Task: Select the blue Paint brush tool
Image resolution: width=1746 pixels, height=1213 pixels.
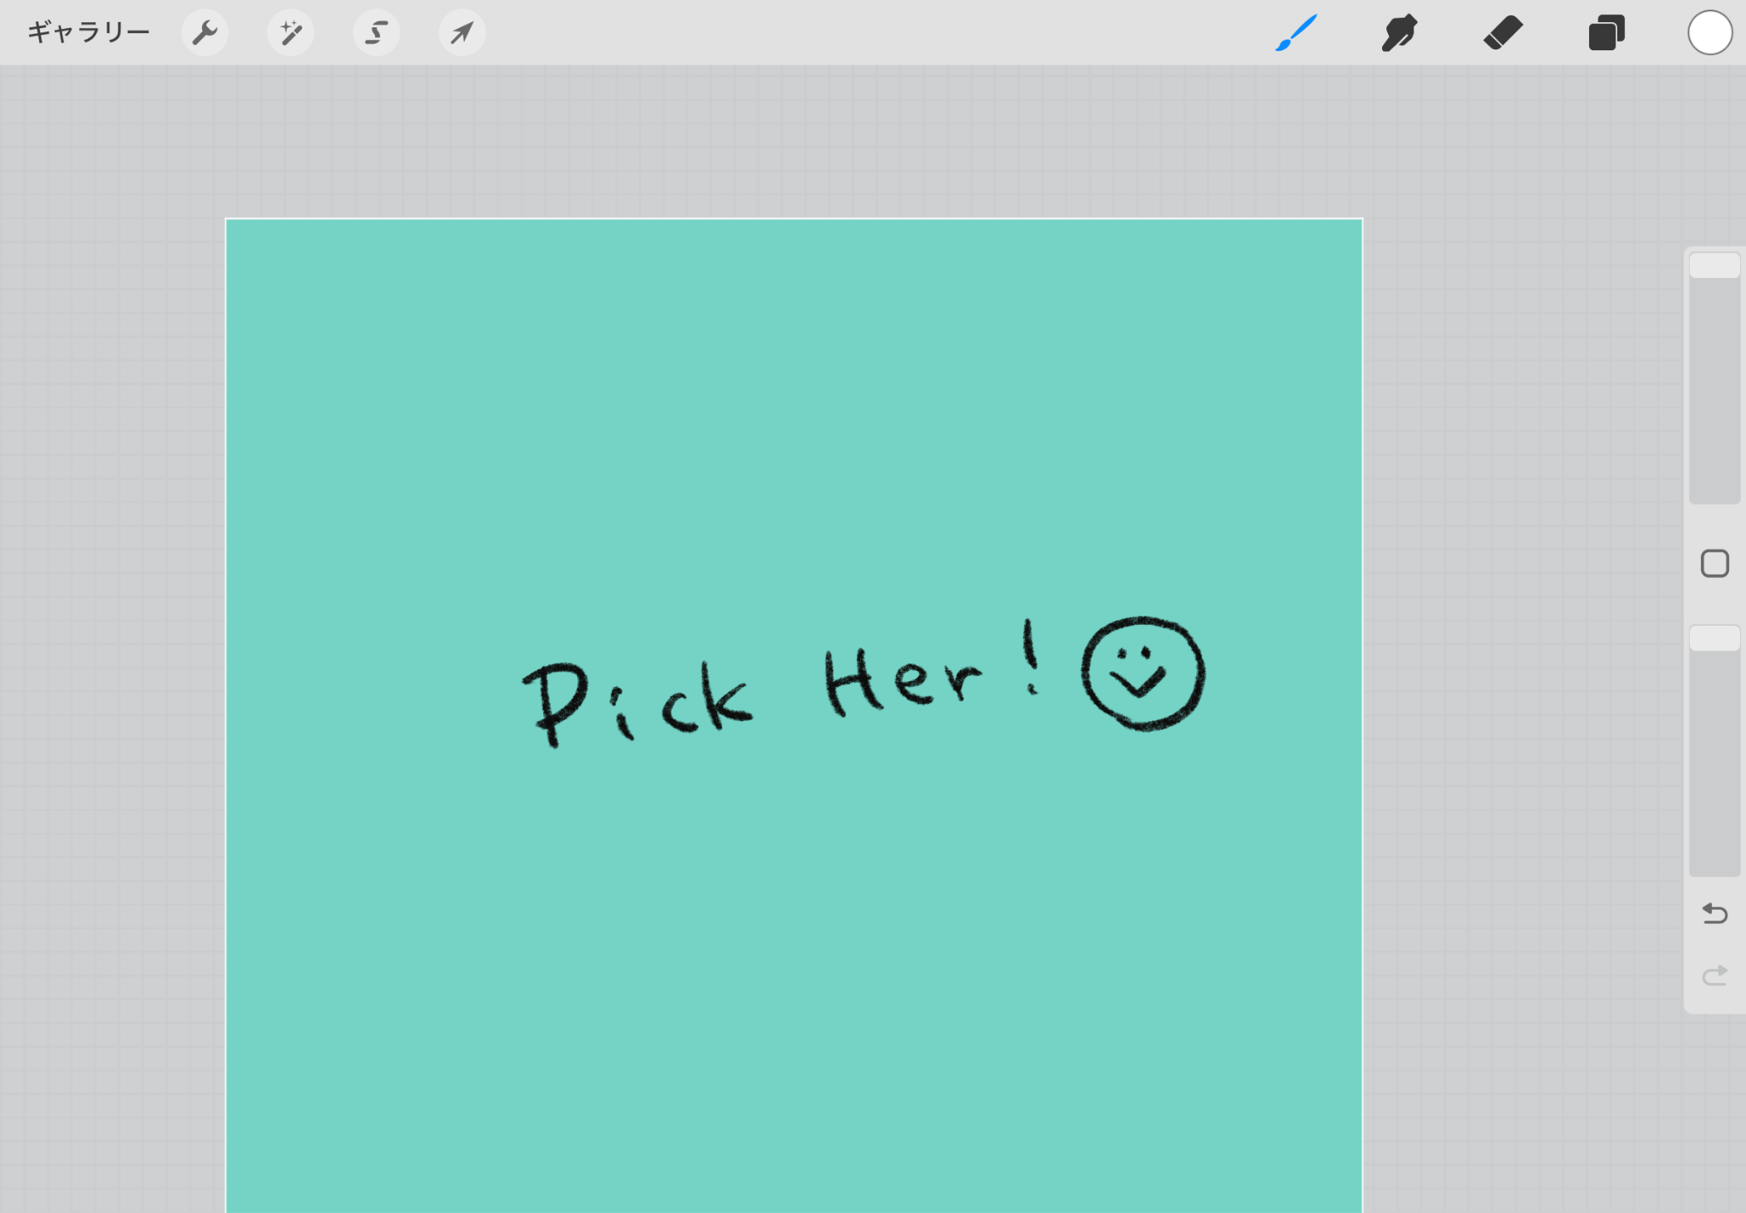Action: tap(1296, 32)
